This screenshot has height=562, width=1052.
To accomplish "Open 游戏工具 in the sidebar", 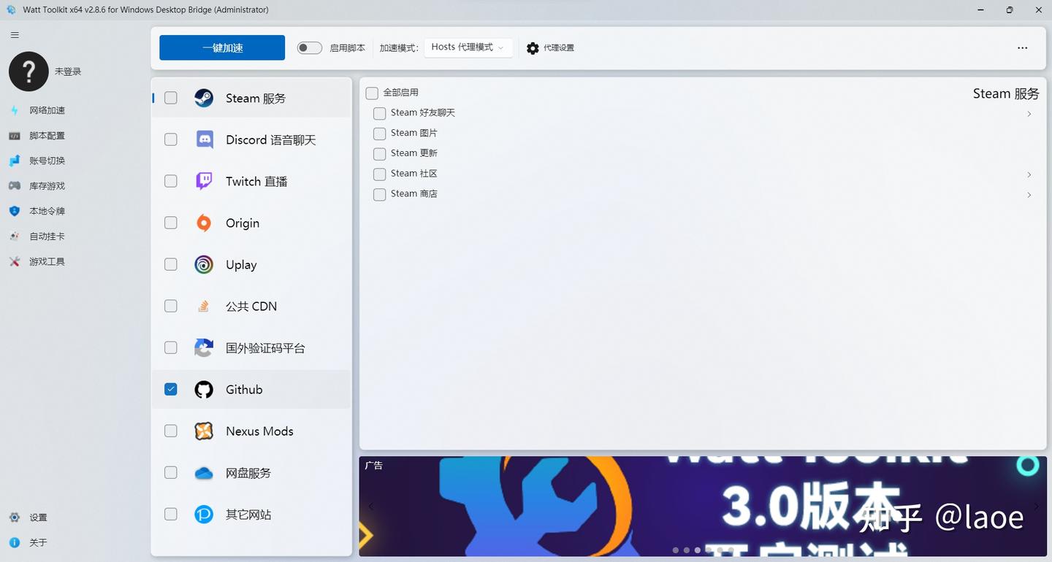I will point(47,261).
